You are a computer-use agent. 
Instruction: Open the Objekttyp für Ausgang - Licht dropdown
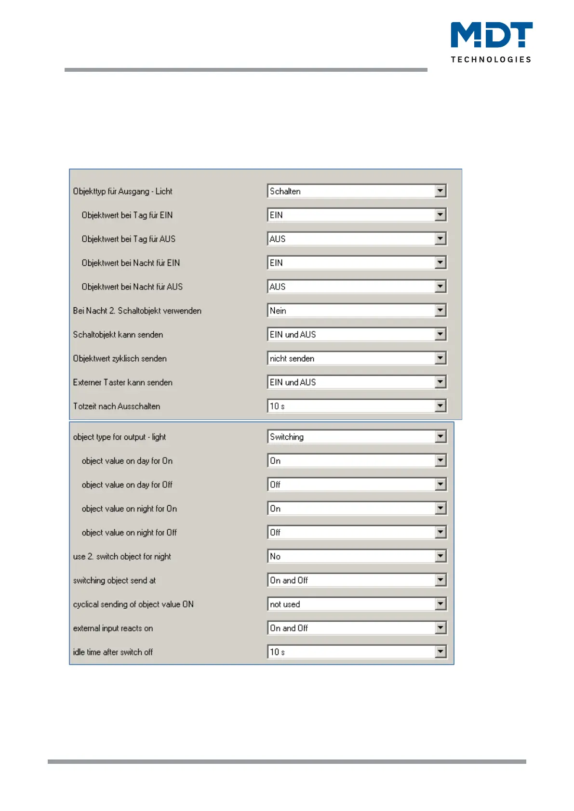(x=440, y=191)
